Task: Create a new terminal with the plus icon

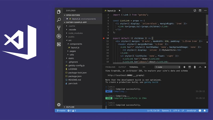Action: [x=184, y=67]
